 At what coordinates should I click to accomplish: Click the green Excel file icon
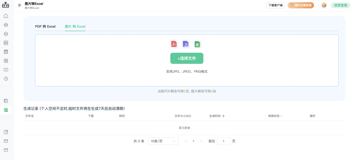[197, 44]
